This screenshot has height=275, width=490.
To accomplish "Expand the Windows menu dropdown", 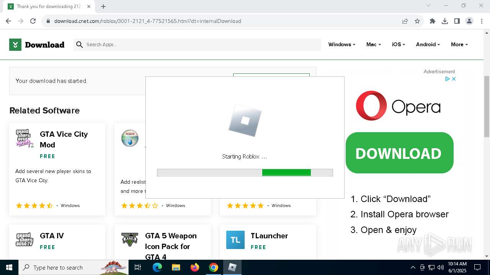I will coord(341,45).
